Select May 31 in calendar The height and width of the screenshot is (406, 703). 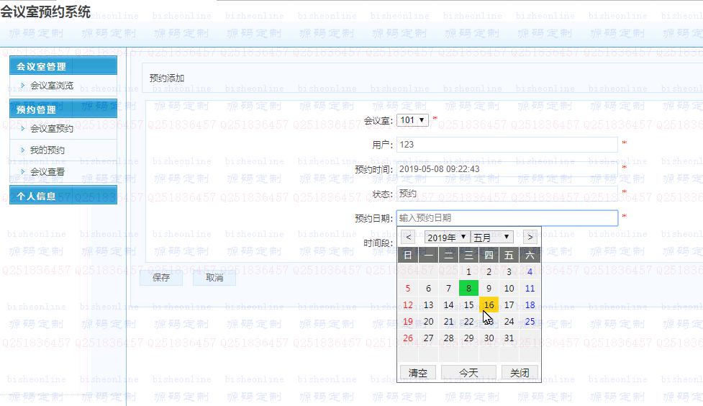(509, 338)
